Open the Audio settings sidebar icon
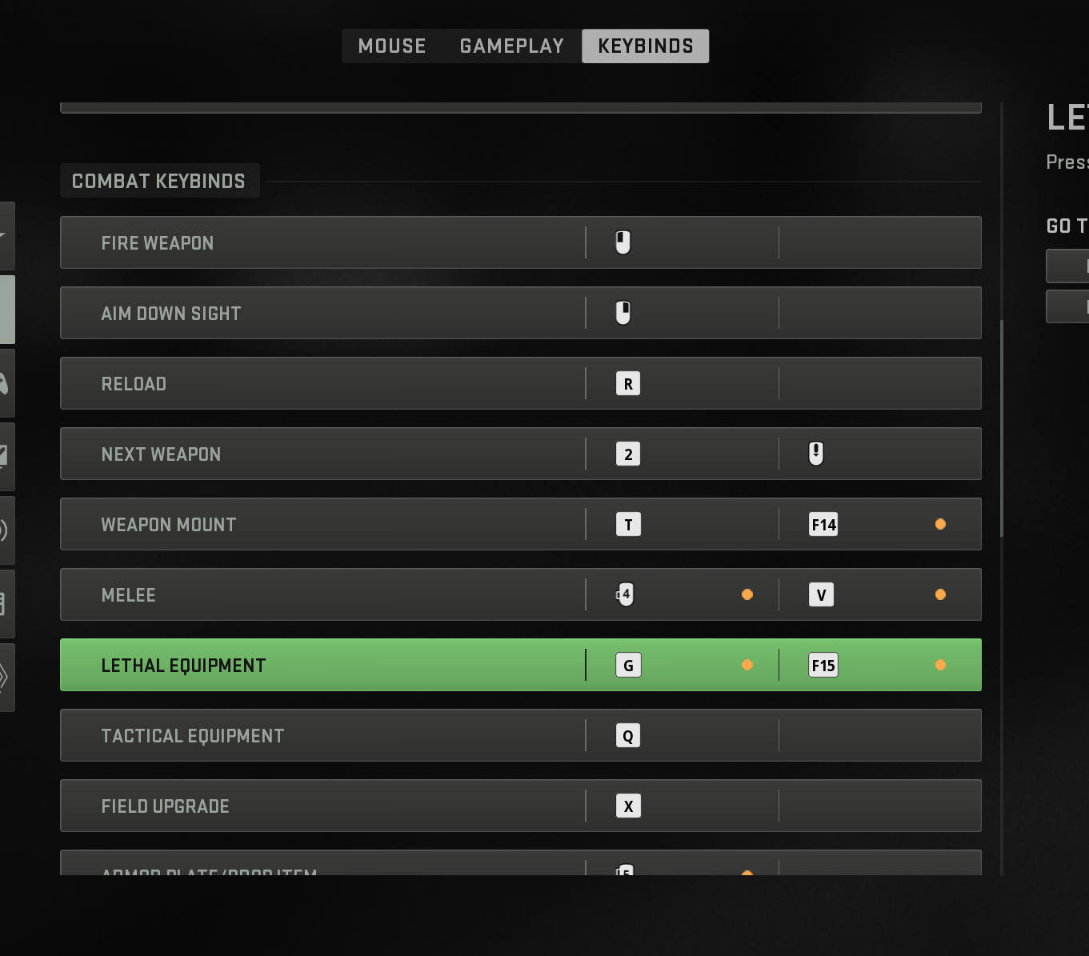1089x956 pixels. [x=6, y=530]
